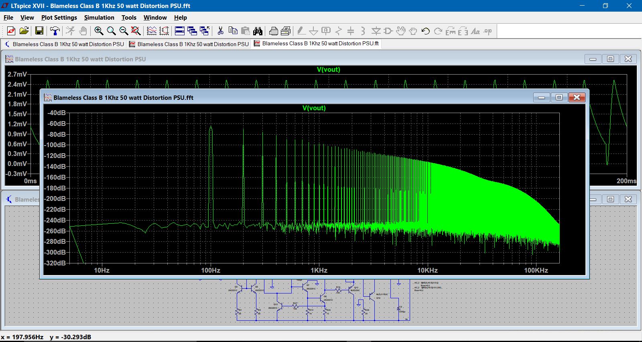Click the Undo arrow icon

pyautogui.click(x=426, y=31)
